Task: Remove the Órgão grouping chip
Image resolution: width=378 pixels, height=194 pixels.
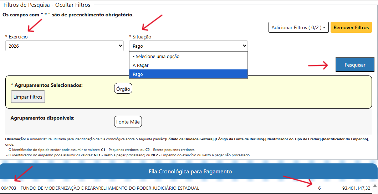Action: pyautogui.click(x=123, y=89)
